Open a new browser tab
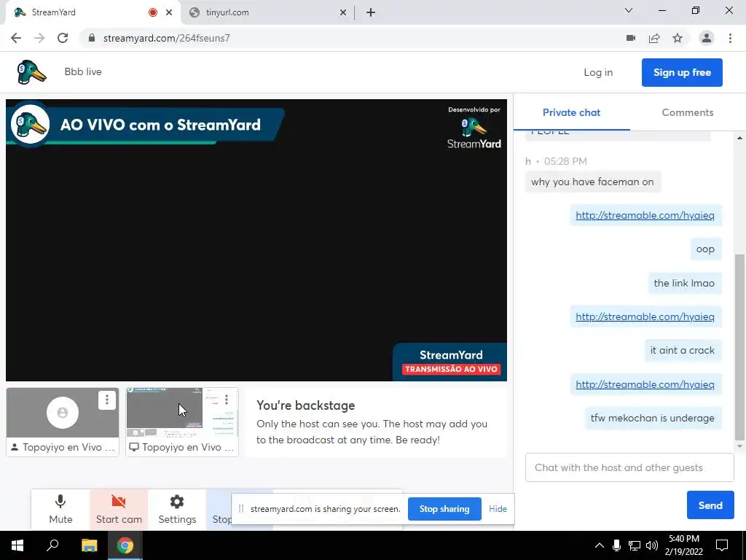The width and height of the screenshot is (746, 560). 371,13
